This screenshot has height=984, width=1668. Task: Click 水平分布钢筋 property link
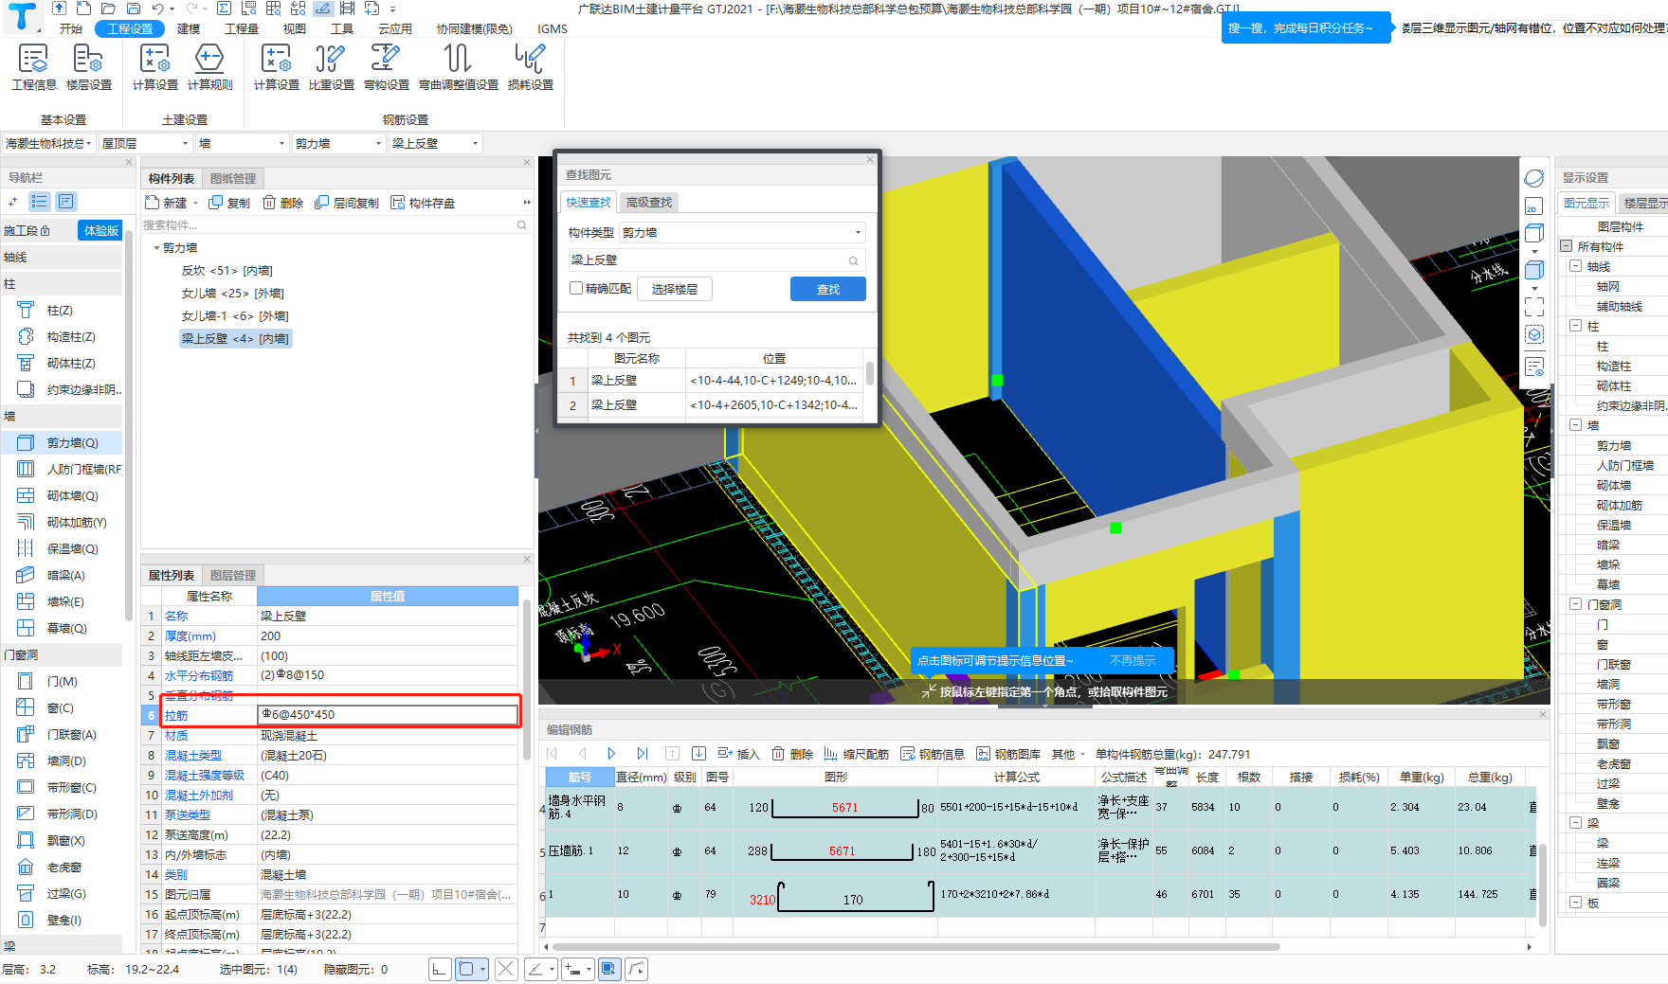[199, 675]
